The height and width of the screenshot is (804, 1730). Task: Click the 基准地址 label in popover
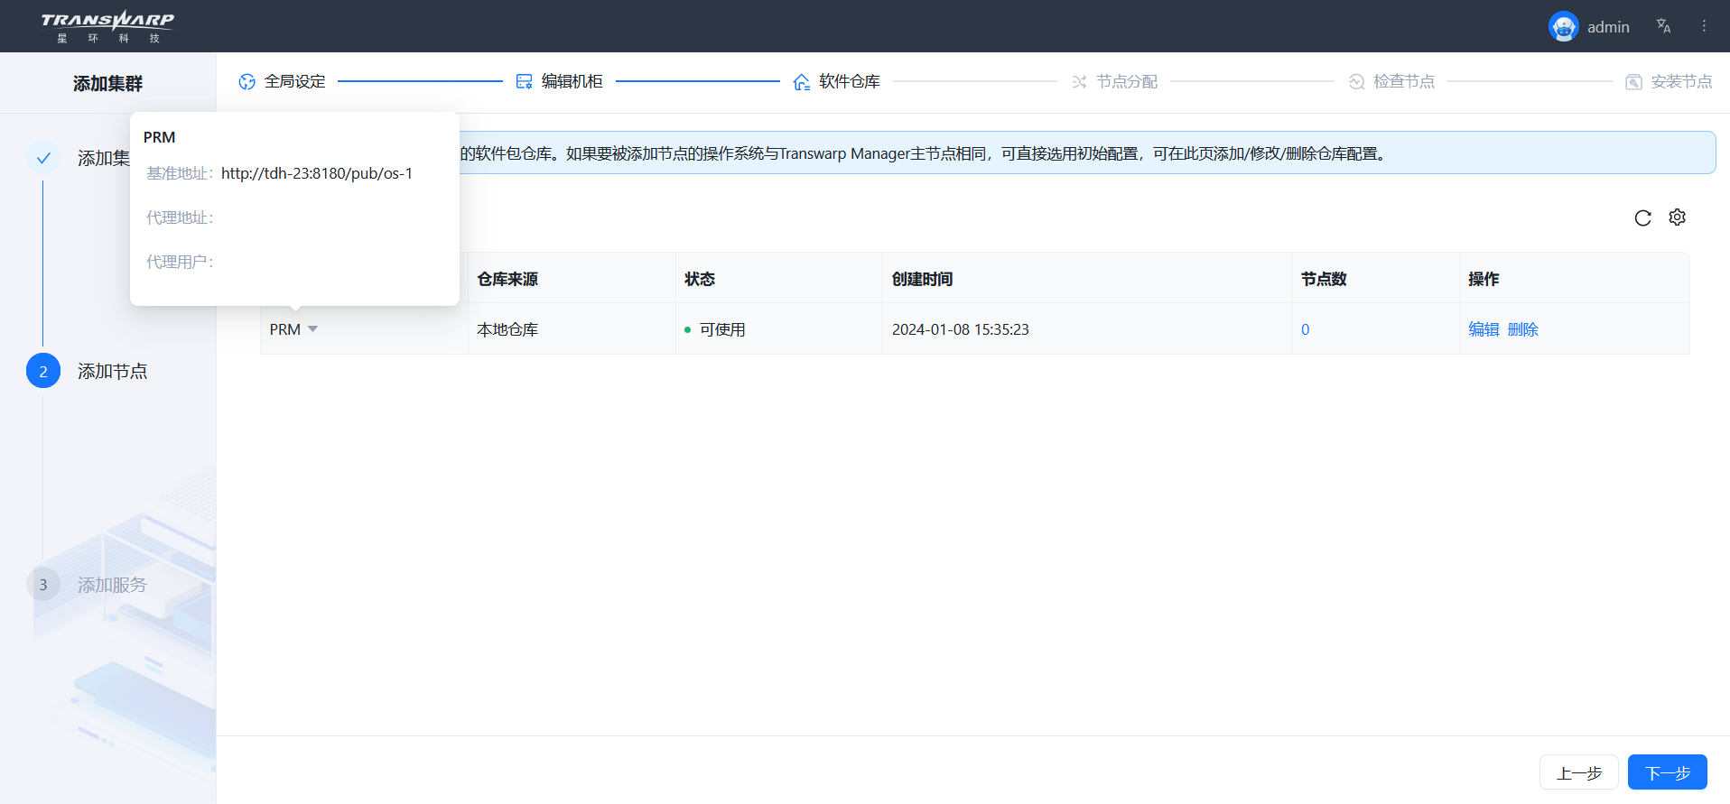(x=180, y=173)
